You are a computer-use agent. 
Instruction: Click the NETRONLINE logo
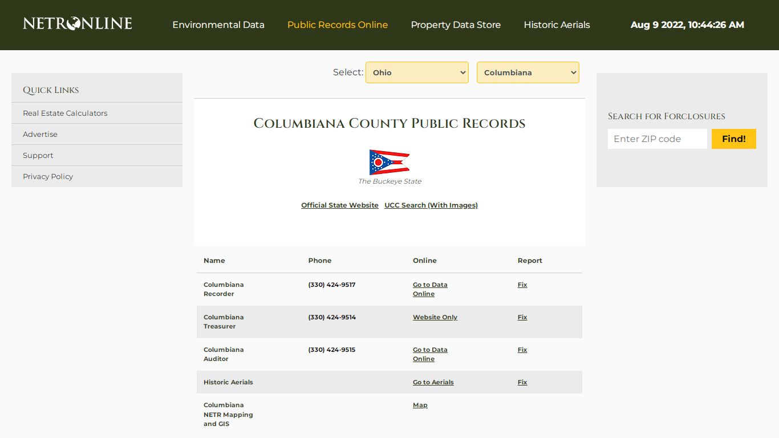click(78, 23)
